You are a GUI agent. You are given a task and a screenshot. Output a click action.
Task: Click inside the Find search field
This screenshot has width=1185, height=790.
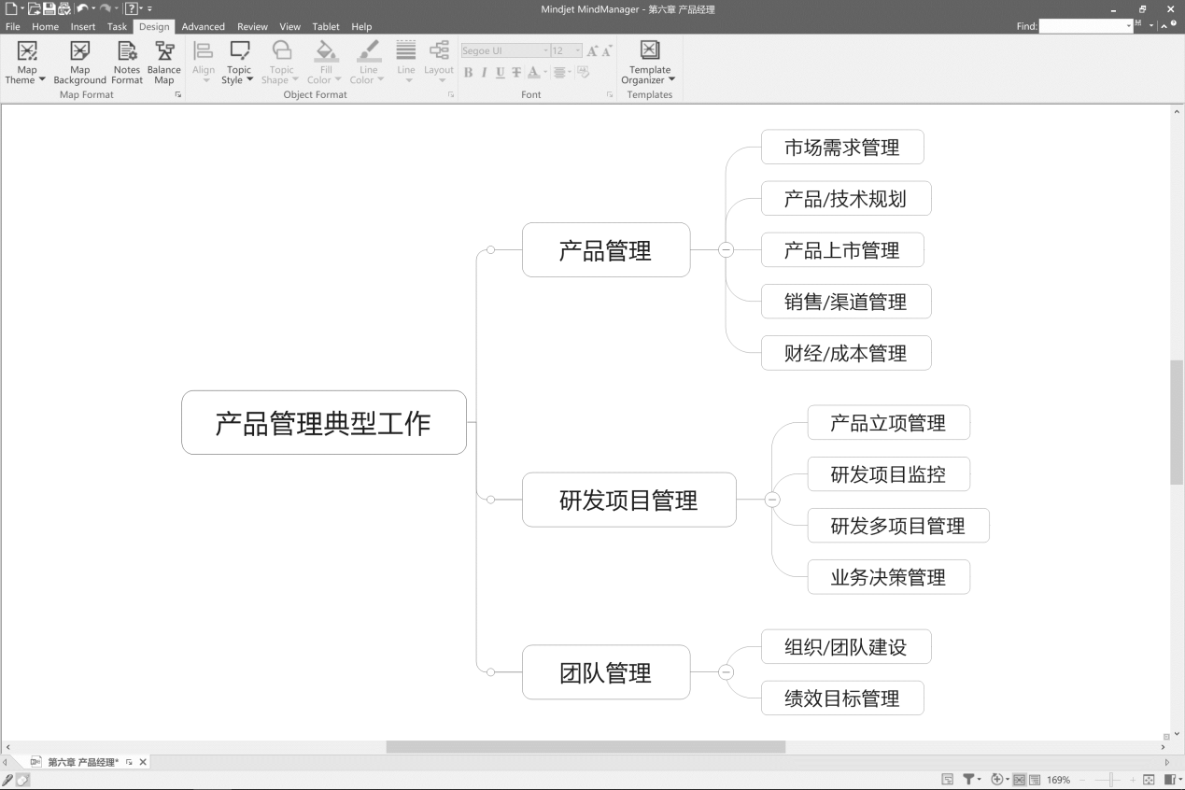[1085, 26]
